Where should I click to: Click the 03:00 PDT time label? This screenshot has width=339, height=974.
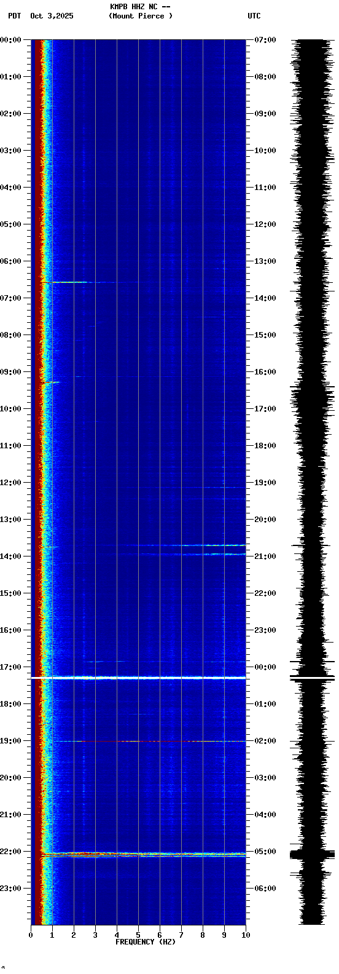[10, 151]
